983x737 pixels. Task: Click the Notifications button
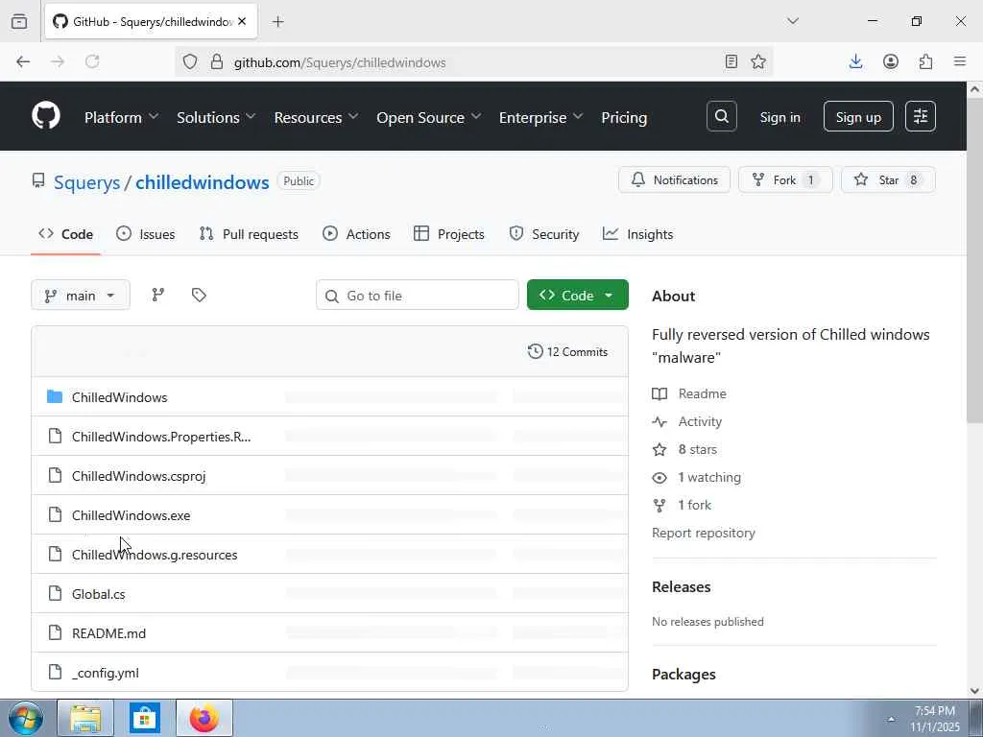coord(675,179)
